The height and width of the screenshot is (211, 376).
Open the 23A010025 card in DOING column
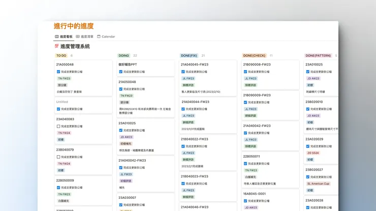tap(145, 137)
